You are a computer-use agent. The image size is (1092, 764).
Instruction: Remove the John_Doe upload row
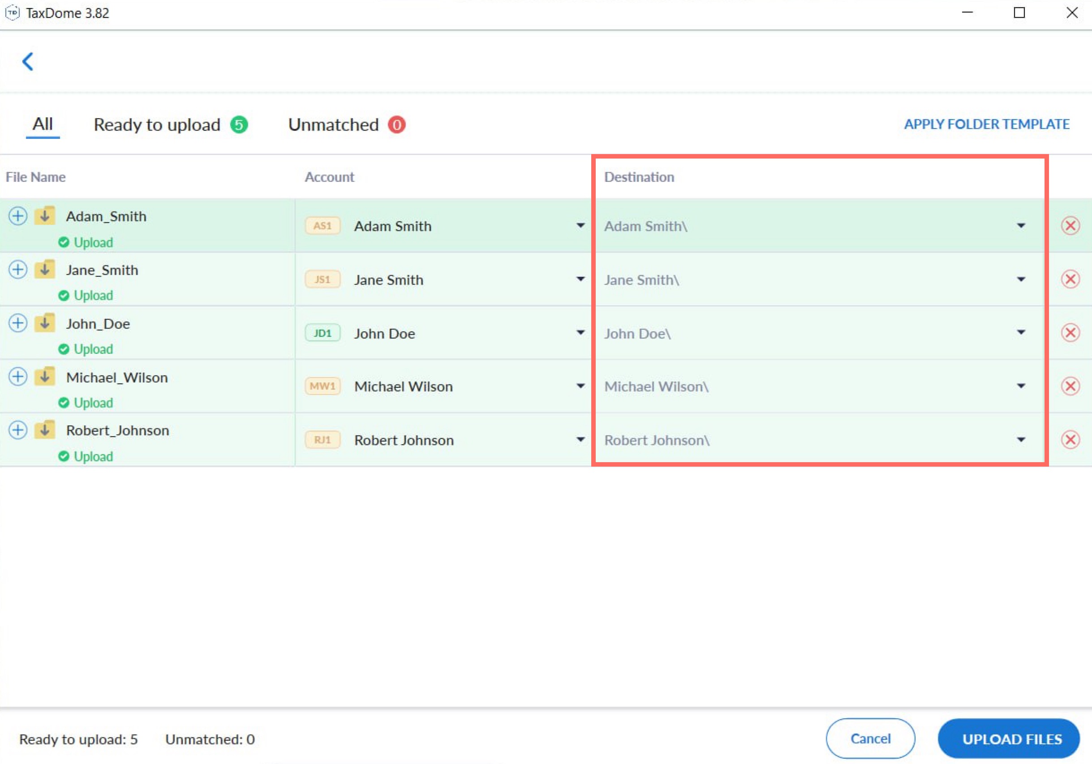(1070, 332)
